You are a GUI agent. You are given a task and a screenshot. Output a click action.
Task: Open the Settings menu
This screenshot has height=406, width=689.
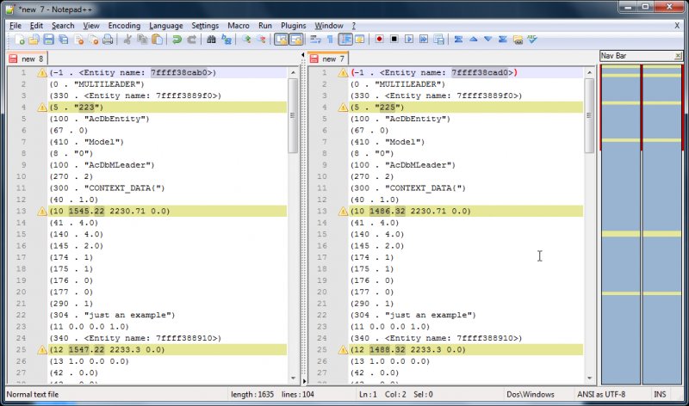[205, 26]
